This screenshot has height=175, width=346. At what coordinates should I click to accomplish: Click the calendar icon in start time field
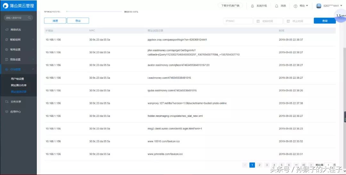(258, 21)
